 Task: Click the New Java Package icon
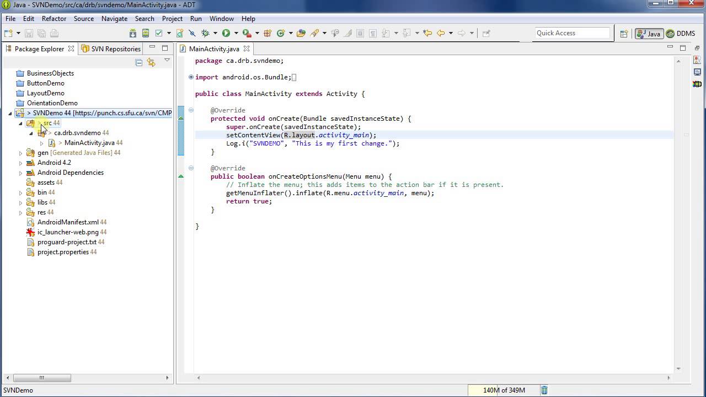(x=268, y=33)
